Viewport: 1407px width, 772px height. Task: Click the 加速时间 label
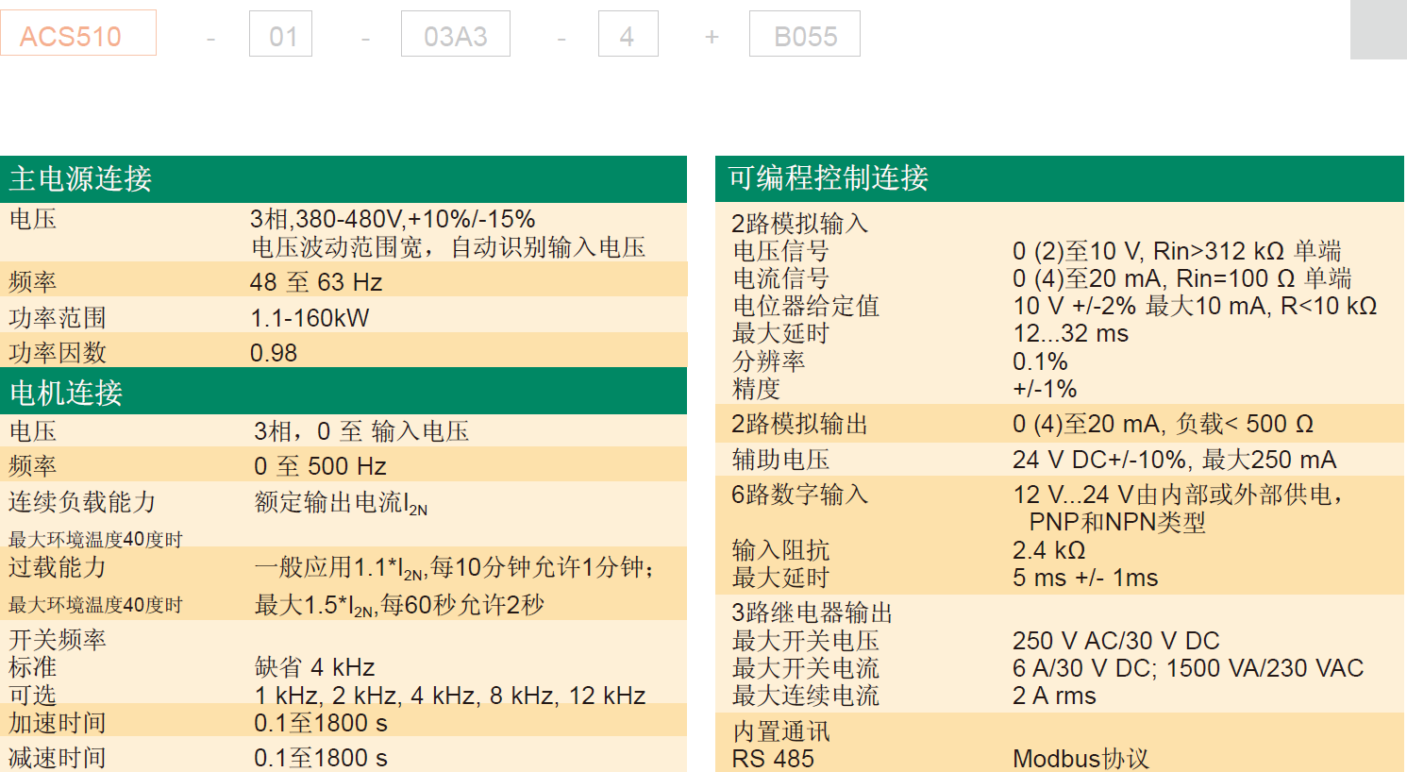(58, 723)
